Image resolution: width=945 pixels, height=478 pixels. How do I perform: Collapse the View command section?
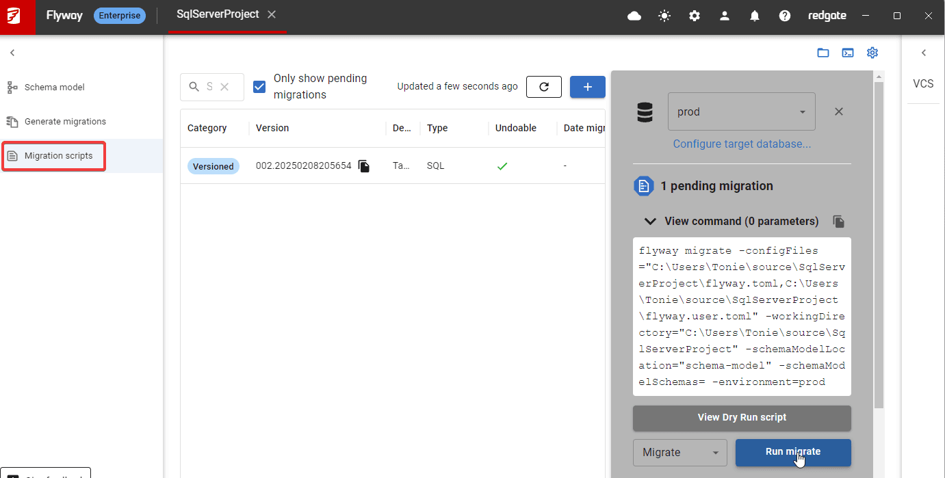pos(650,221)
